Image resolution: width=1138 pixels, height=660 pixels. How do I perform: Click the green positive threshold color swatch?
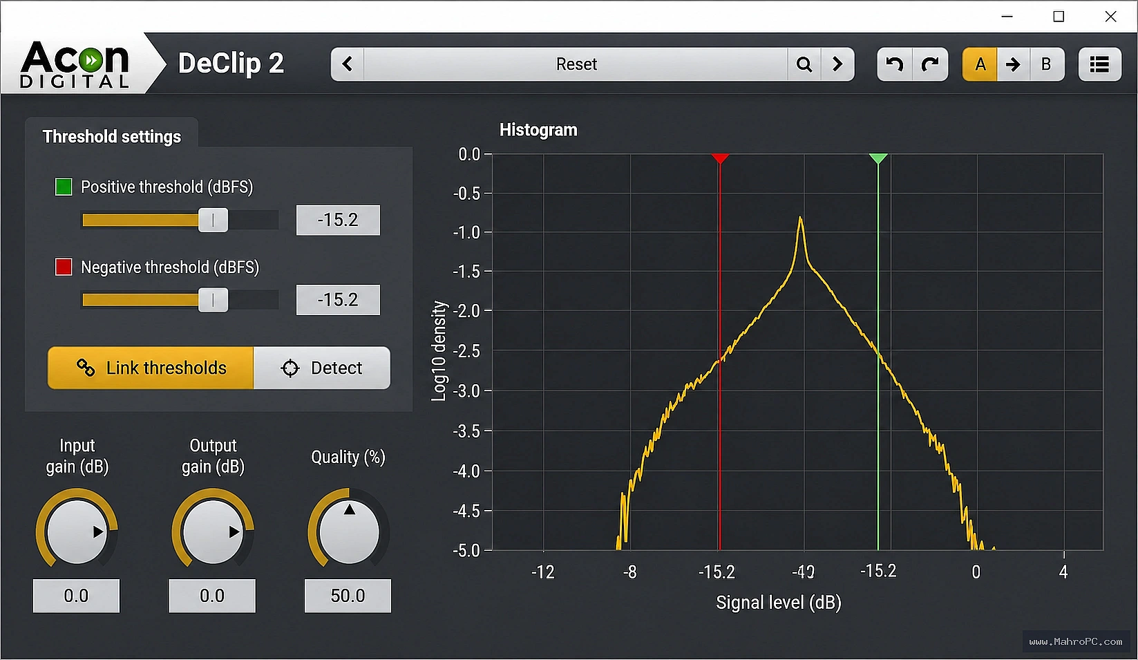coord(64,187)
